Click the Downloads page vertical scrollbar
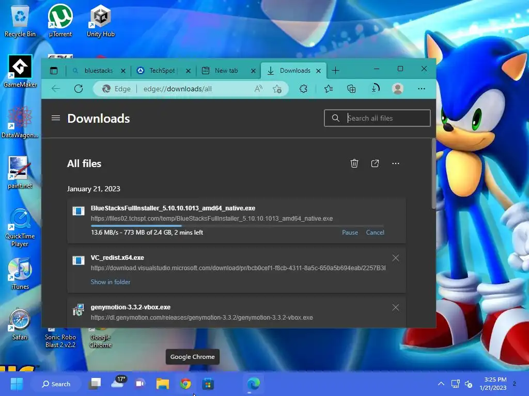Image resolution: width=529 pixels, height=396 pixels. (433, 174)
